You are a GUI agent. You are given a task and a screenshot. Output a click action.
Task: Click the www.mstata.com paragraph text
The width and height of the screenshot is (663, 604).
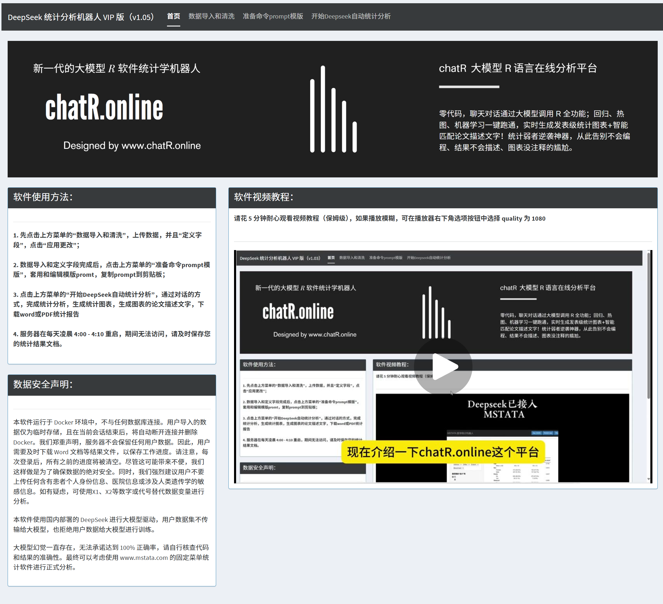(x=111, y=557)
